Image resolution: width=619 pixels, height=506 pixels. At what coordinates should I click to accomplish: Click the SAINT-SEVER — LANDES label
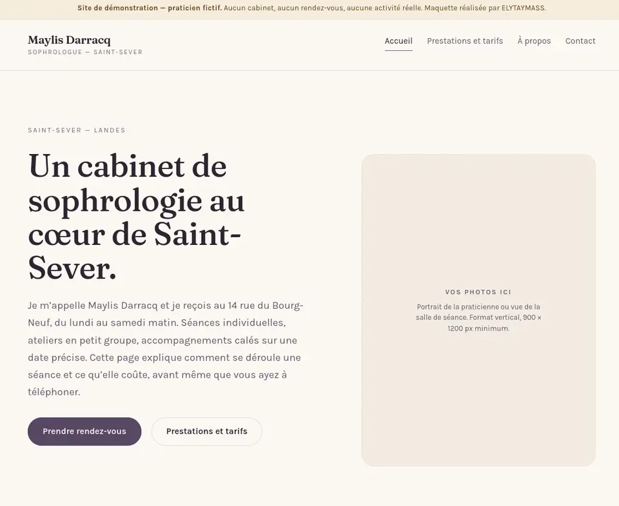pos(77,130)
